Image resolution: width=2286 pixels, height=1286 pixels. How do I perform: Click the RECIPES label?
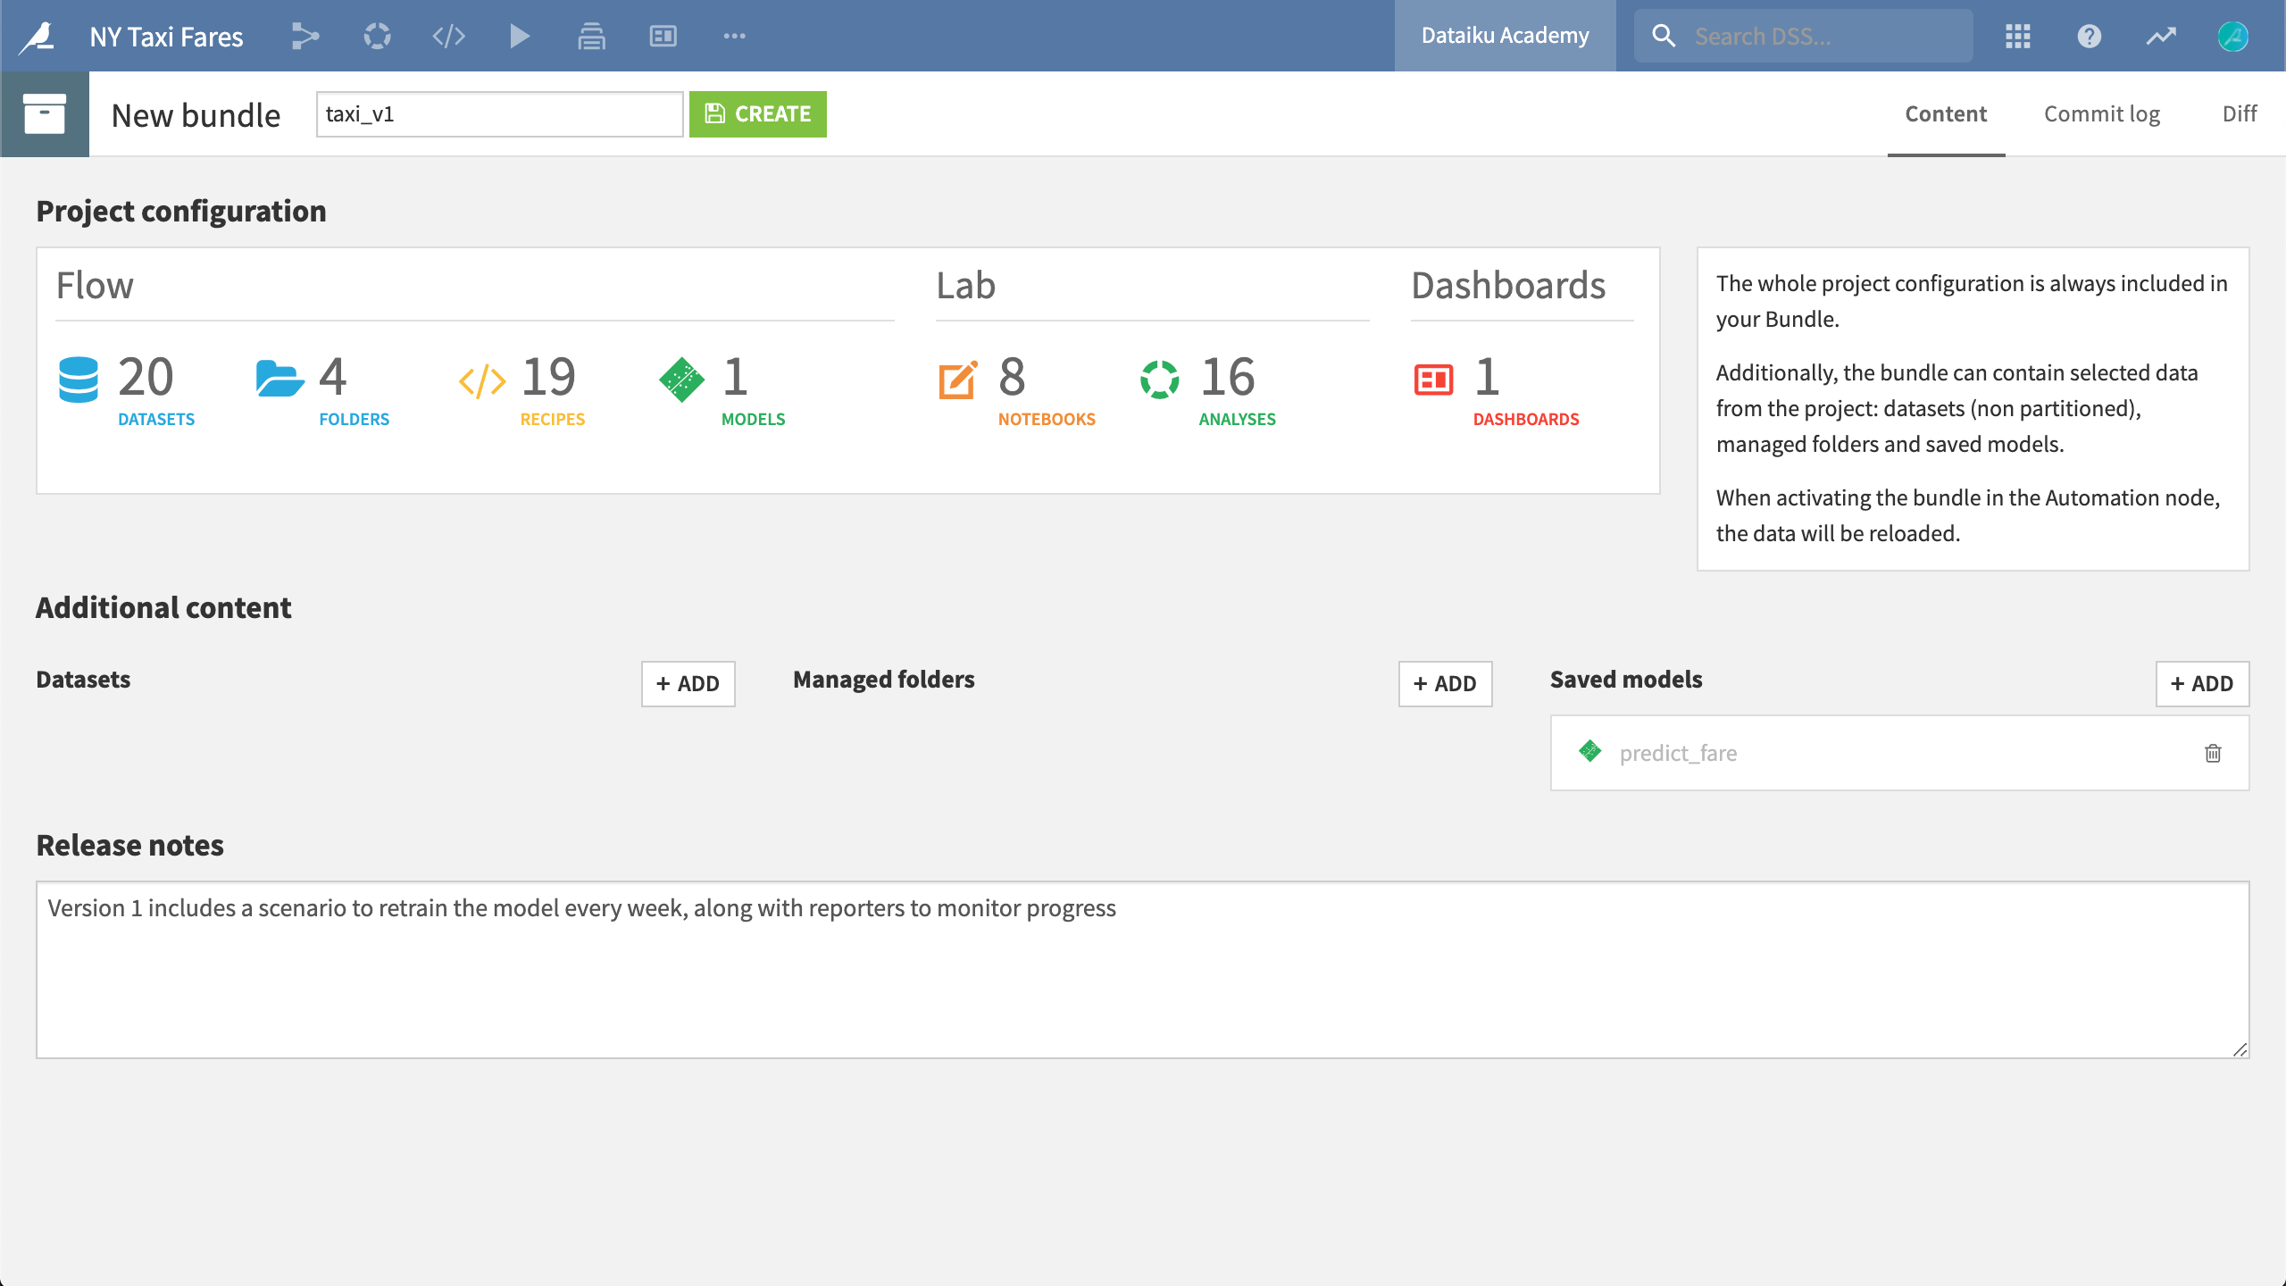click(x=553, y=419)
